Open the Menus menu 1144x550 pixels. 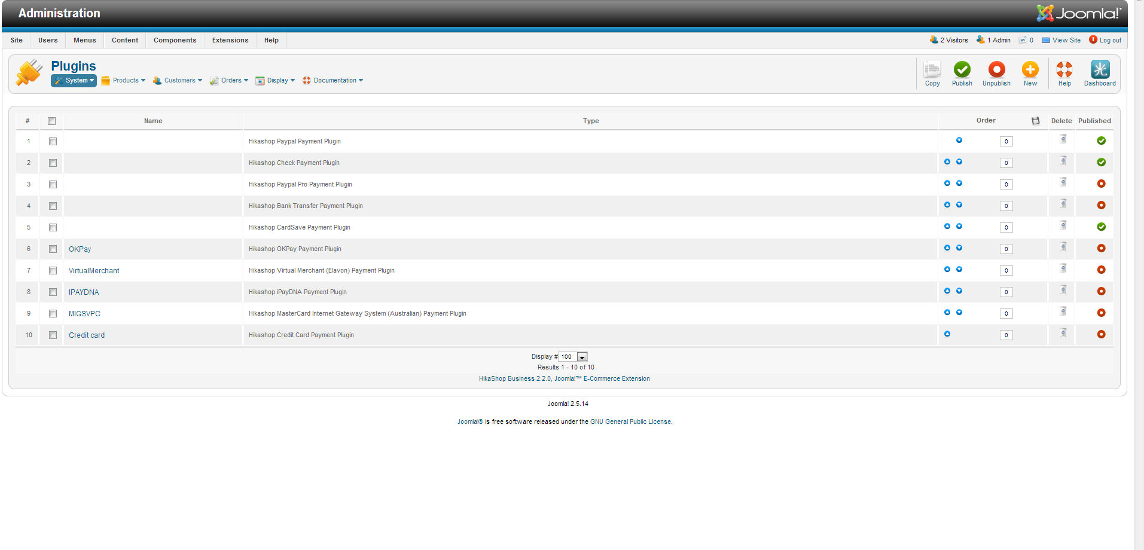tap(85, 40)
